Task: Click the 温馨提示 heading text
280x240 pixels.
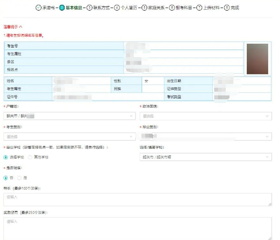Action: pyautogui.click(x=11, y=27)
